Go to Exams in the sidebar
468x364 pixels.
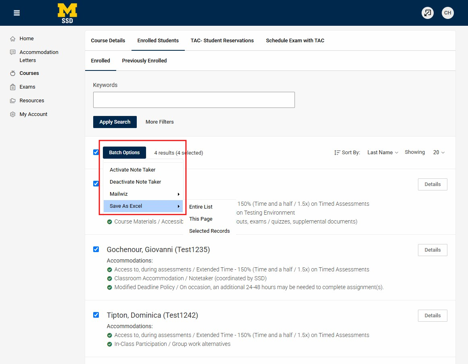click(27, 87)
